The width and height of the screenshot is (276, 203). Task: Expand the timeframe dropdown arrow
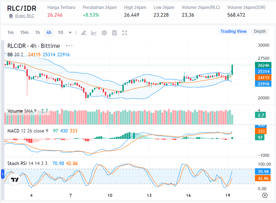click(x=70, y=33)
